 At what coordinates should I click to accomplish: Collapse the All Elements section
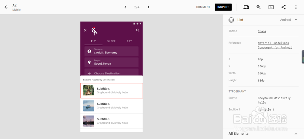[296, 134]
